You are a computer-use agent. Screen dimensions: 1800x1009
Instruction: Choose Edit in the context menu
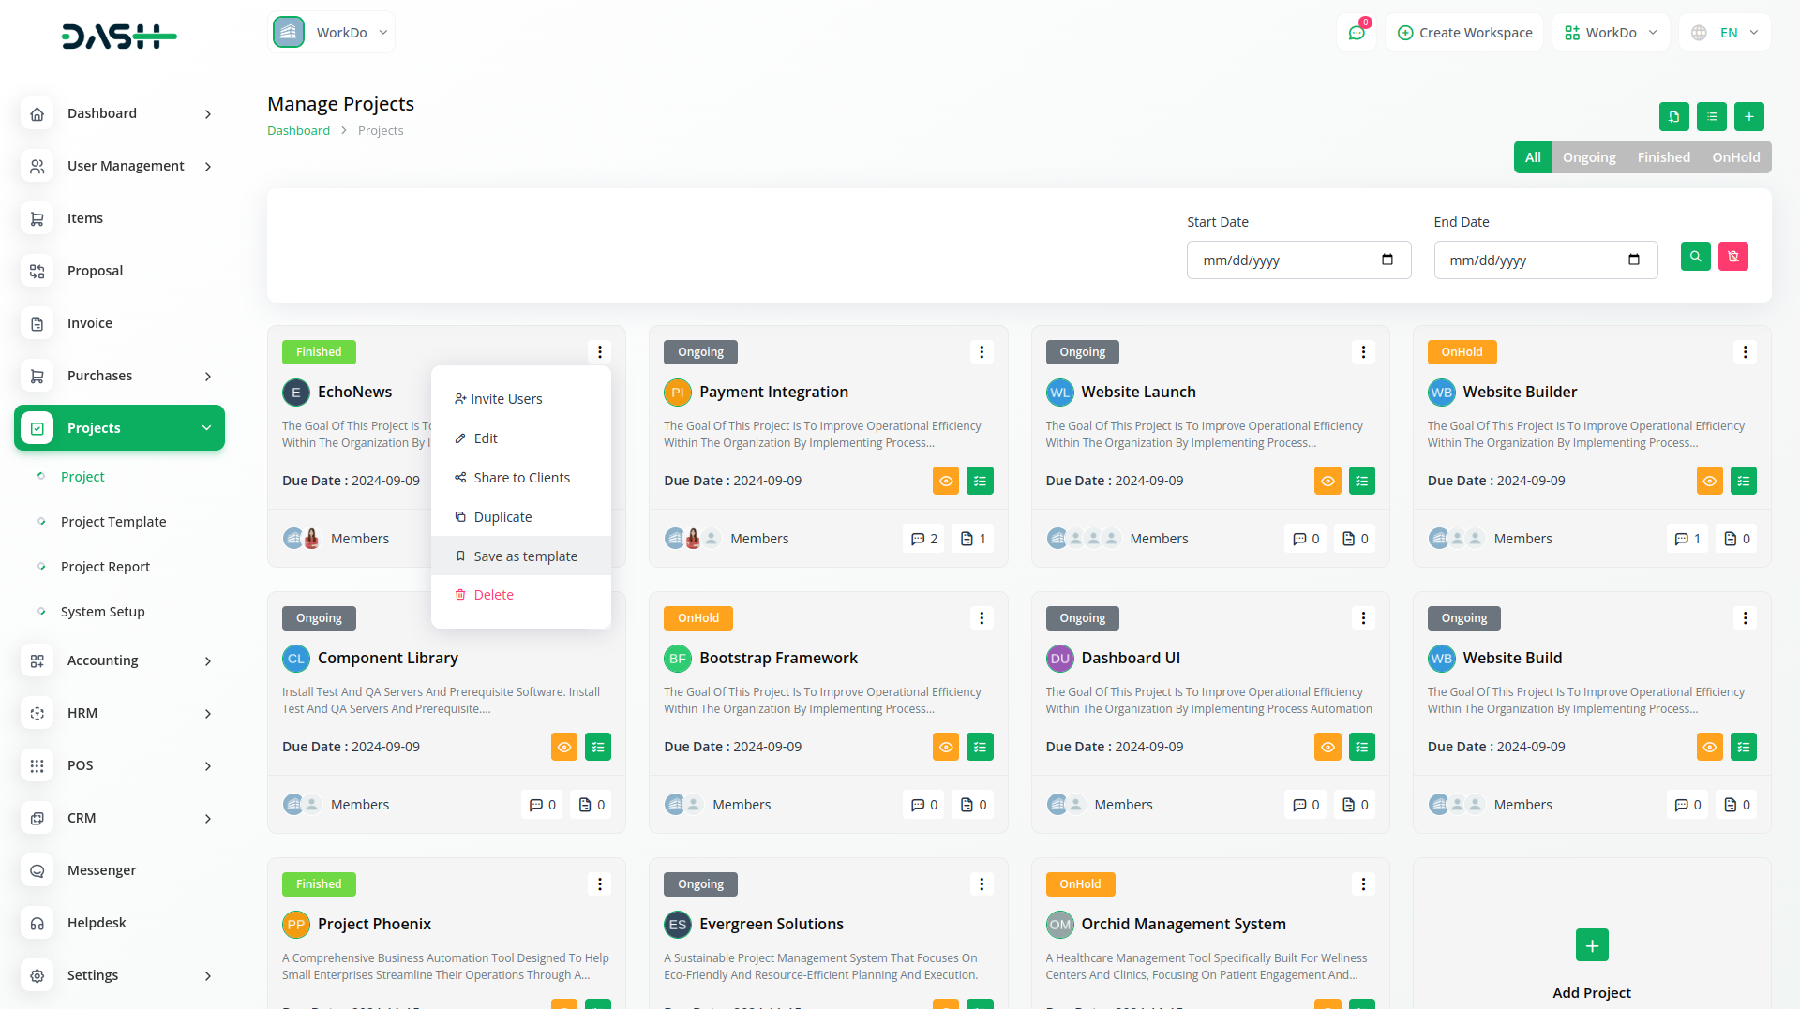520,438
